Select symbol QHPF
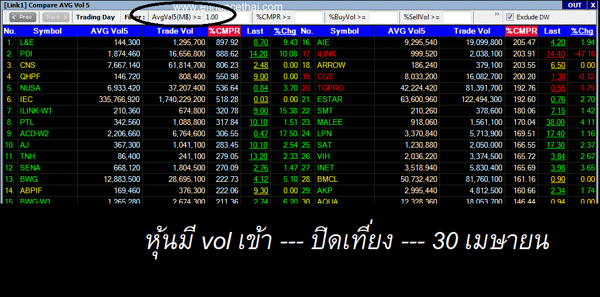 point(30,77)
